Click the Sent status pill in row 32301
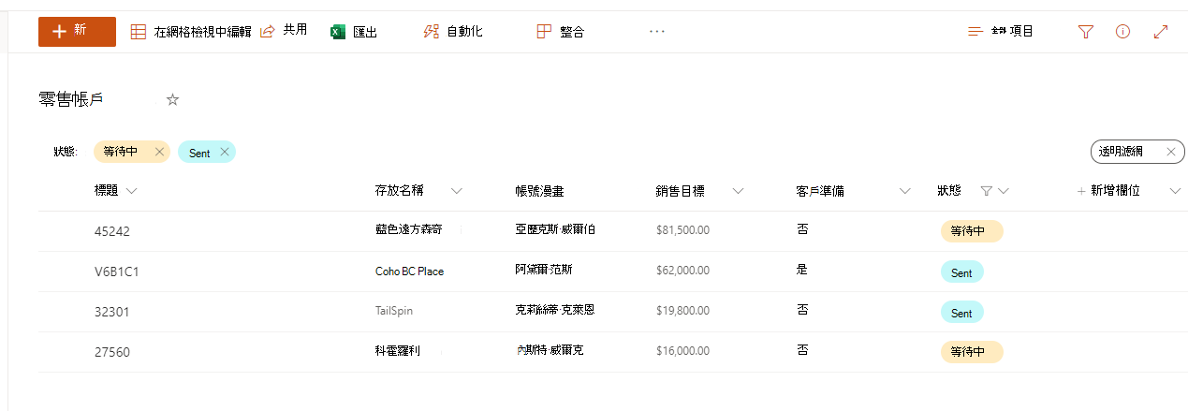The width and height of the screenshot is (1188, 411). coord(961,313)
